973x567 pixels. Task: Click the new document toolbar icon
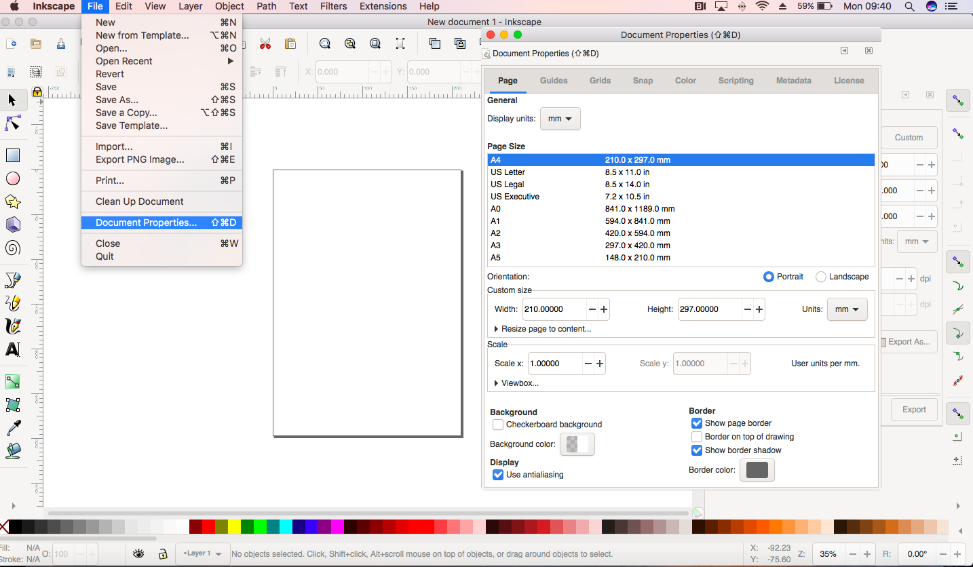point(12,44)
